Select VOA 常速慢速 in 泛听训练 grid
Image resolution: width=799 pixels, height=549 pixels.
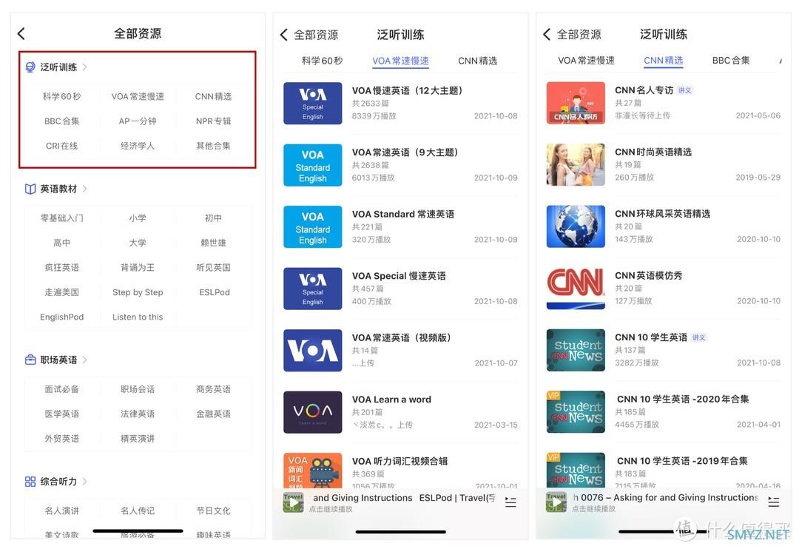[x=138, y=96]
